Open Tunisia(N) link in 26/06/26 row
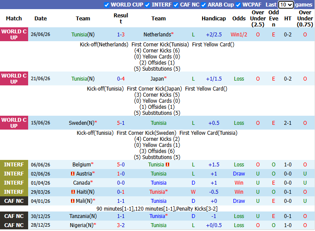Viewport: 315px width, 231px height. [x=83, y=35]
